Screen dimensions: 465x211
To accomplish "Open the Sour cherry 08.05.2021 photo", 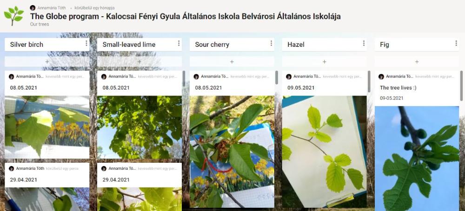I will click(232, 152).
